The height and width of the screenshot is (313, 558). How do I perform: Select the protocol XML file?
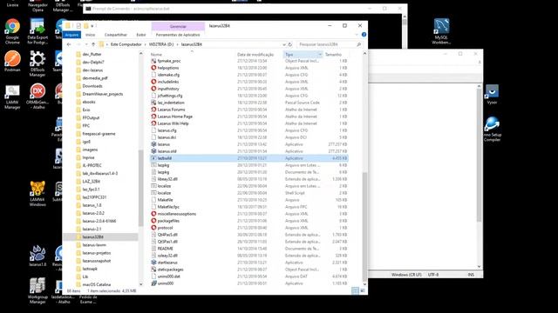[x=165, y=228]
